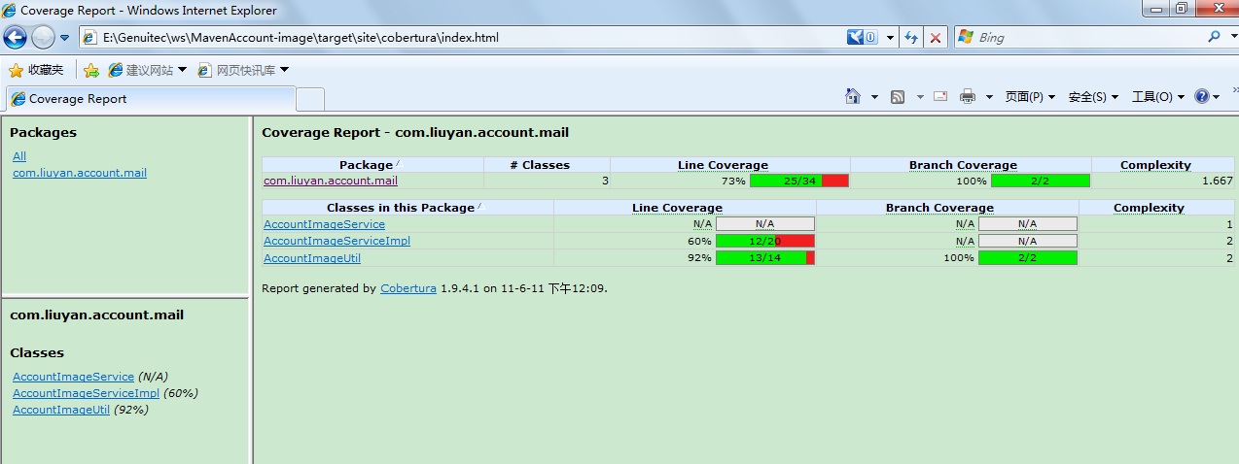This screenshot has height=464, width=1239.
Task: Click AccountImageUtil's 2/2 branch coverage bar
Action: tap(1028, 257)
